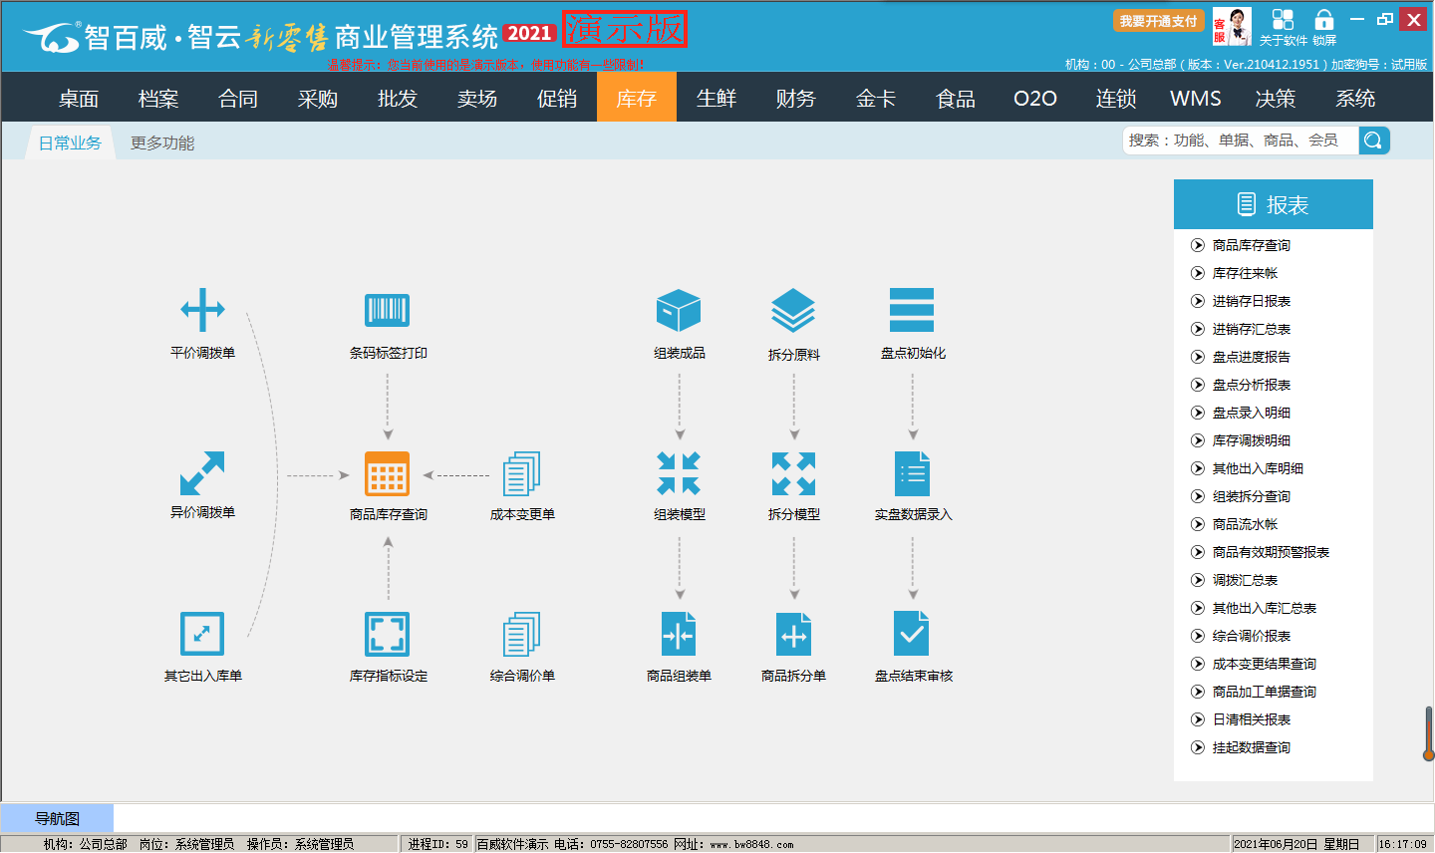This screenshot has height=853, width=1435.
Task: Open the 平价调拨单 transfer icon
Action: (202, 310)
